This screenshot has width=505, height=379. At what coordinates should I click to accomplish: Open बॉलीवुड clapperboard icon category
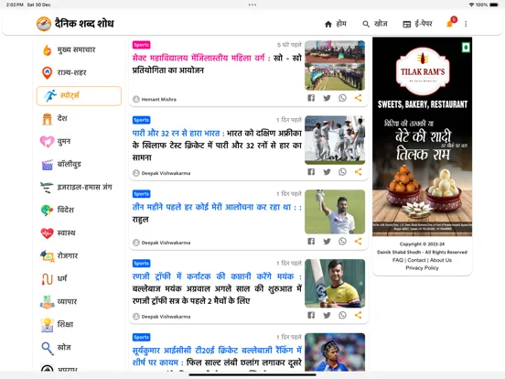[47, 165]
